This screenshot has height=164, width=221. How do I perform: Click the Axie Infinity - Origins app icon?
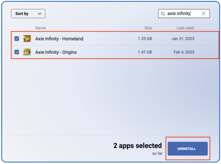[x=27, y=52]
